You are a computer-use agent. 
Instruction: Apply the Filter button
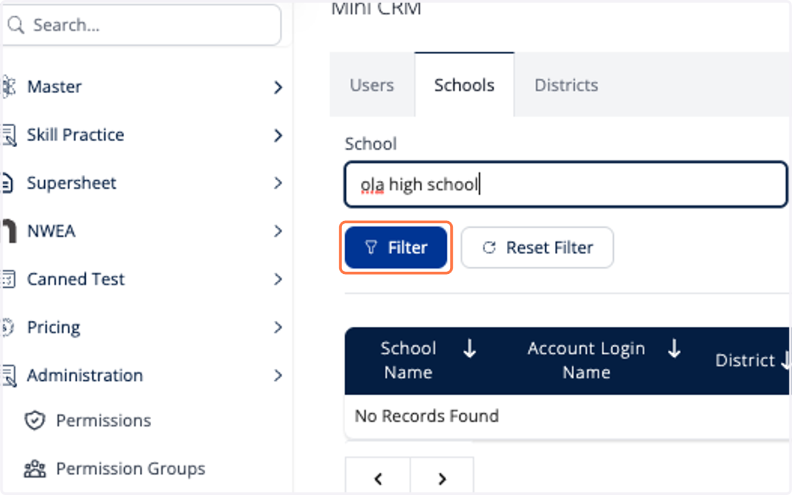click(396, 247)
